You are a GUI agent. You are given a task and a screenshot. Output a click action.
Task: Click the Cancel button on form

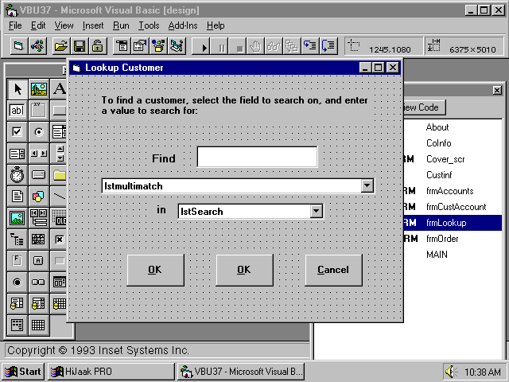click(x=332, y=270)
